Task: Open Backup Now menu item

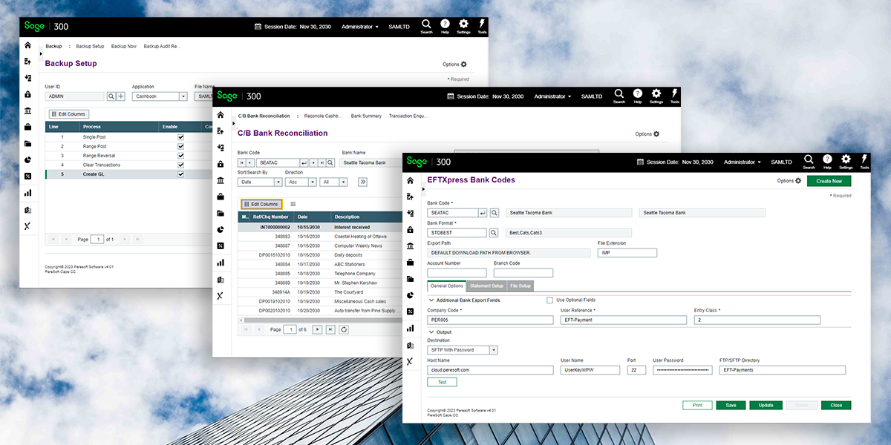Action: point(124,46)
